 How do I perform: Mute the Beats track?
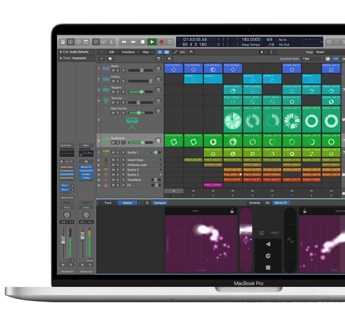point(113,70)
